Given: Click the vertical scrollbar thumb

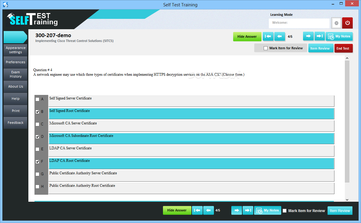Looking at the screenshot, I should tap(347, 122).
